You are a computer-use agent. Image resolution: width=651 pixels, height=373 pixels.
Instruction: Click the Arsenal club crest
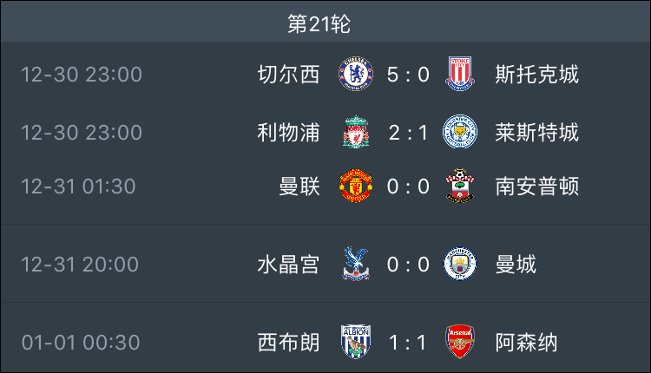pos(460,342)
